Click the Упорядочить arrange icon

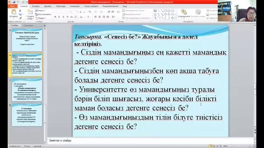(x=184, y=12)
